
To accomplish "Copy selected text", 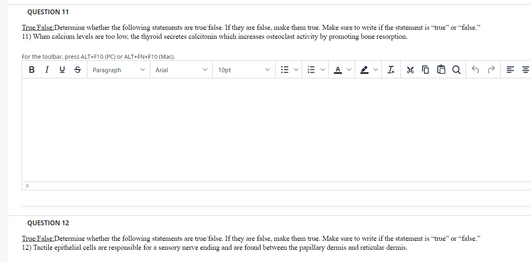I will [x=425, y=70].
